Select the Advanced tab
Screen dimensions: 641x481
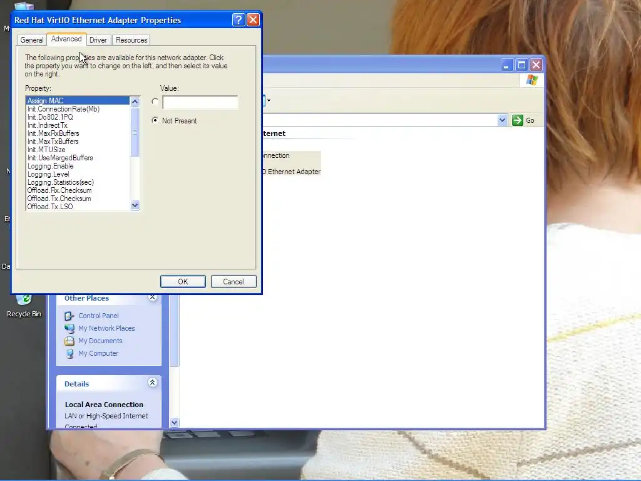coord(66,39)
